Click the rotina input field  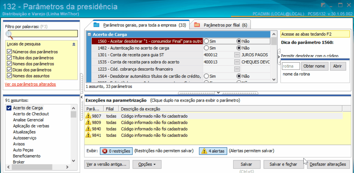coord(291,66)
